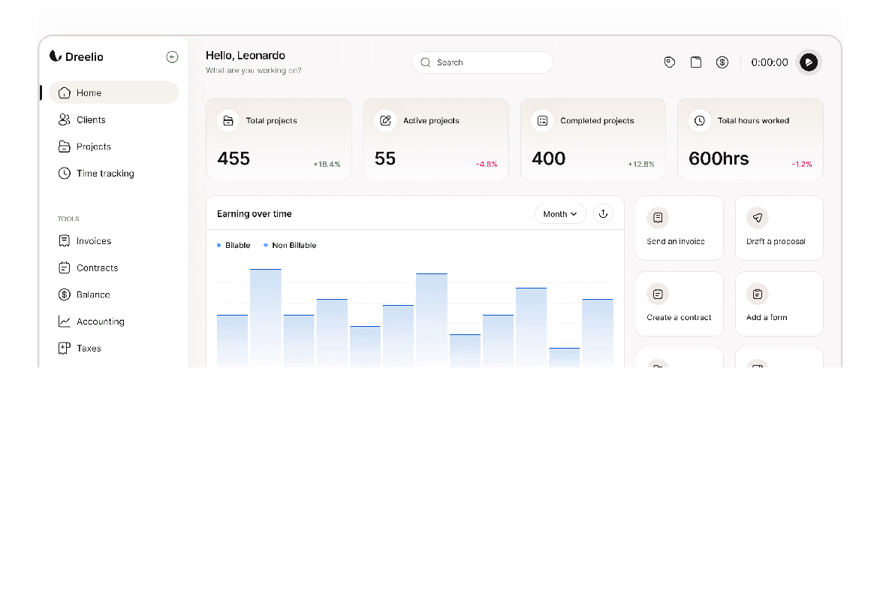
Task: Click the 400 completed projects value
Action: [x=549, y=159]
